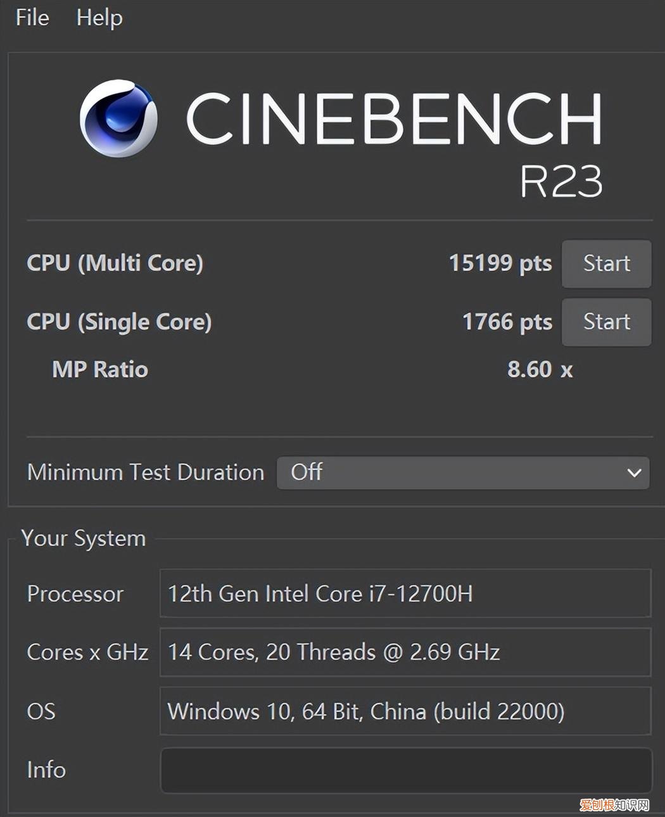Click the CPU (Single Core) label
This screenshot has height=817, width=665.
[119, 322]
